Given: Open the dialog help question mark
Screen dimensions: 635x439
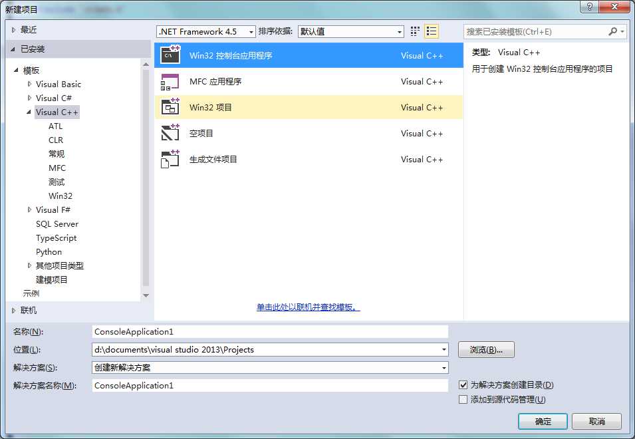Looking at the screenshot, I should (x=590, y=7).
